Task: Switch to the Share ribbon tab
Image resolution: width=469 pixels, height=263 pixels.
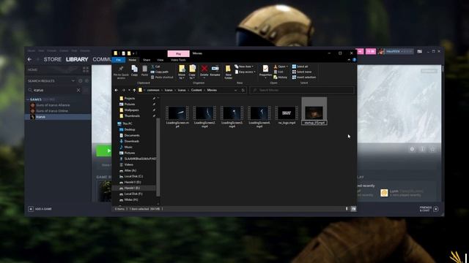Action: 147,60
